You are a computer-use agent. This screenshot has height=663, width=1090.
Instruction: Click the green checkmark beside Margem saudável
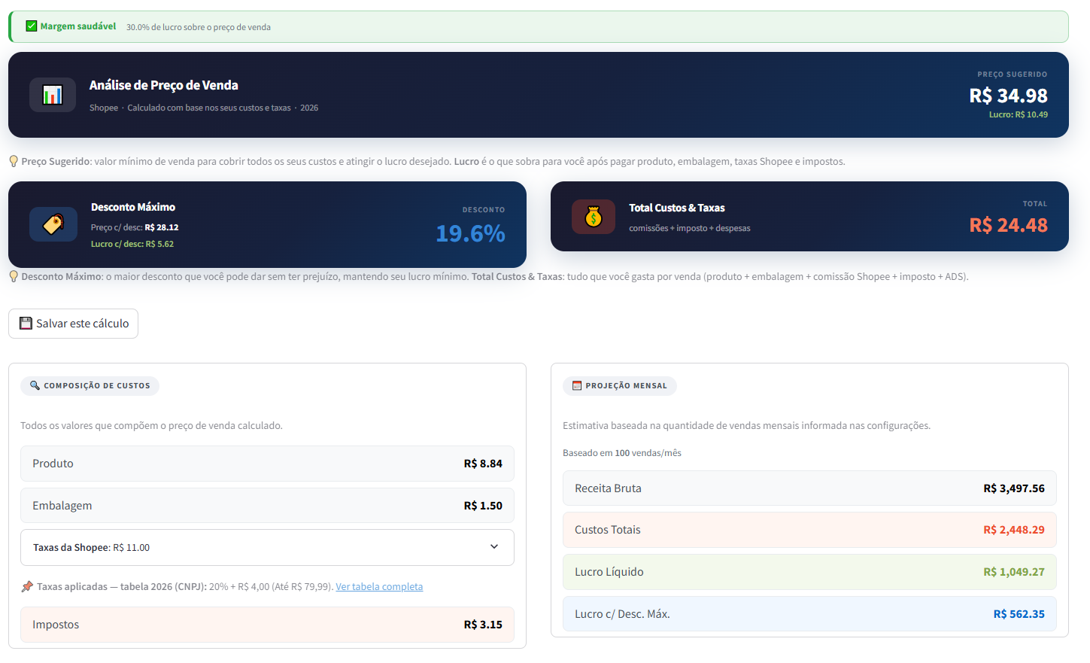(32, 26)
